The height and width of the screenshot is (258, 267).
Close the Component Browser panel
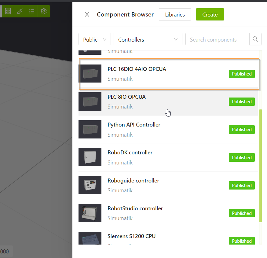87,14
